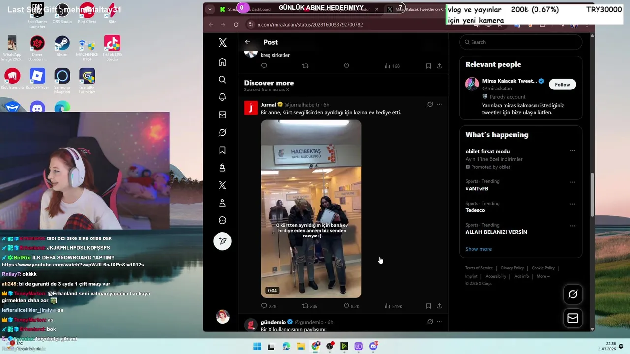
Task: Open Grok action on Jurnal post
Action: point(430,104)
